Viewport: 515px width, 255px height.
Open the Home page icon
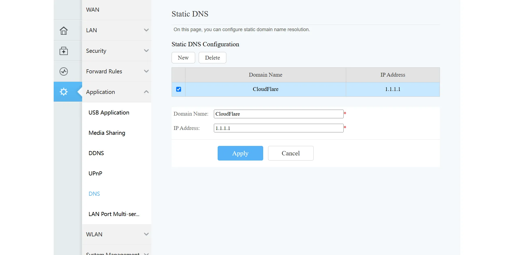pyautogui.click(x=64, y=30)
